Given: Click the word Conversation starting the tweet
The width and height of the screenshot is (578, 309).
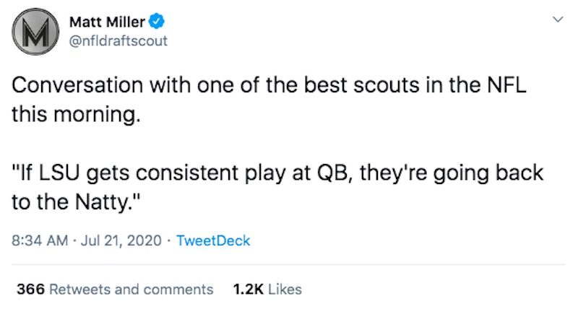Looking at the screenshot, I should [x=77, y=85].
